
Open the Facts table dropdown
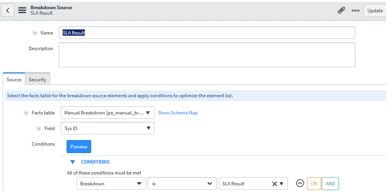point(107,113)
